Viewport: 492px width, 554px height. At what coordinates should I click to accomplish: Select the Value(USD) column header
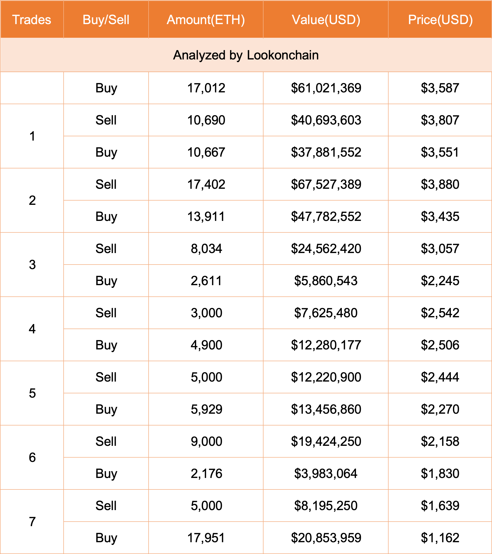(x=326, y=20)
